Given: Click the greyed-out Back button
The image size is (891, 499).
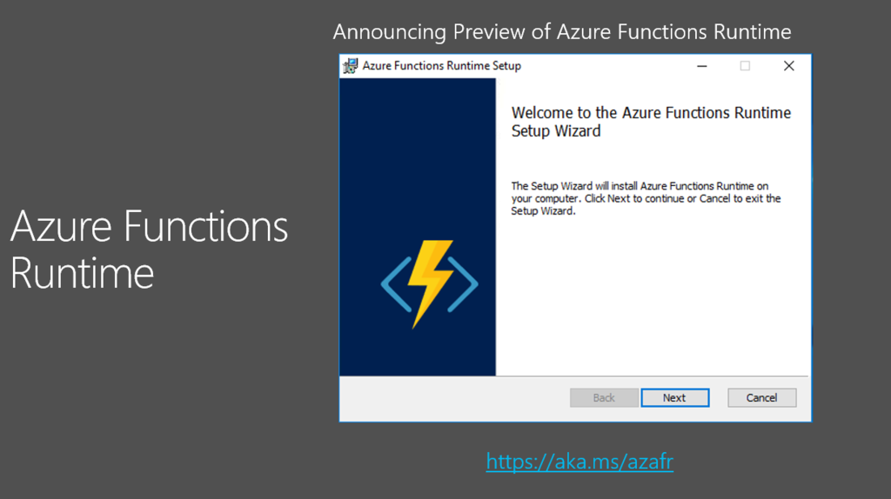Looking at the screenshot, I should pyautogui.click(x=604, y=398).
